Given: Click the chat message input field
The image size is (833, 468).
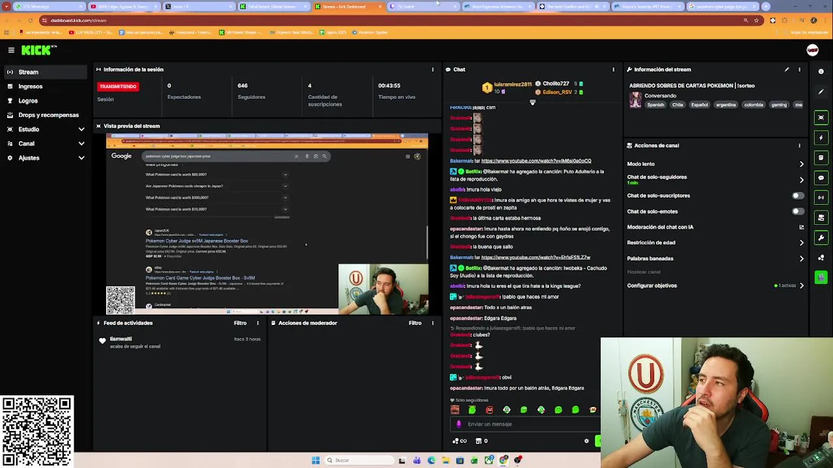Looking at the screenshot, I should [524, 424].
